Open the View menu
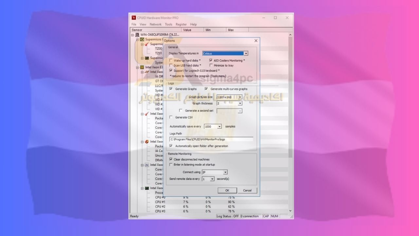Viewport: 419px width, 236px height. (143, 24)
